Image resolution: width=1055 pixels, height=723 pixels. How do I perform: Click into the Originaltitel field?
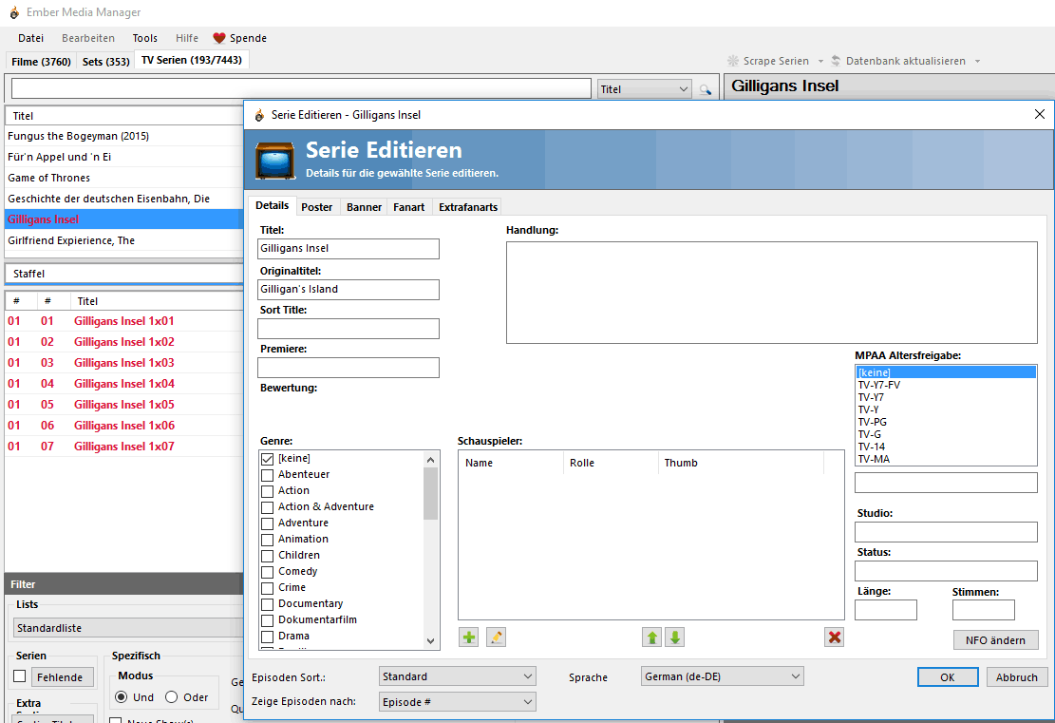pos(349,290)
